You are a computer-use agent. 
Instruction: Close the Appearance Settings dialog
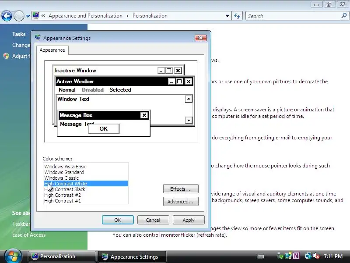click(x=201, y=38)
